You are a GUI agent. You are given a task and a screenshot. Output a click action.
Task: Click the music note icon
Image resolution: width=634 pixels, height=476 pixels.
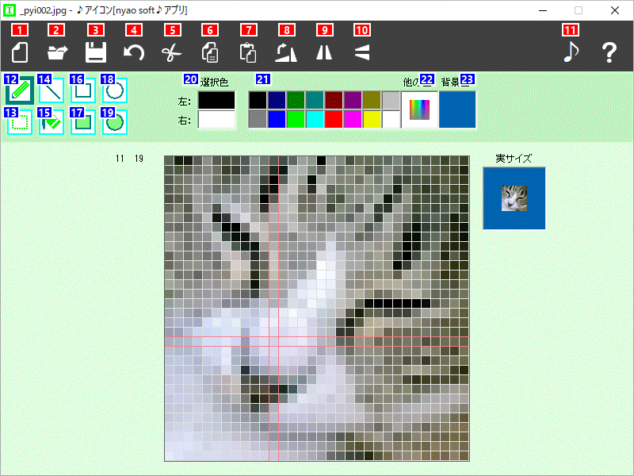[571, 52]
